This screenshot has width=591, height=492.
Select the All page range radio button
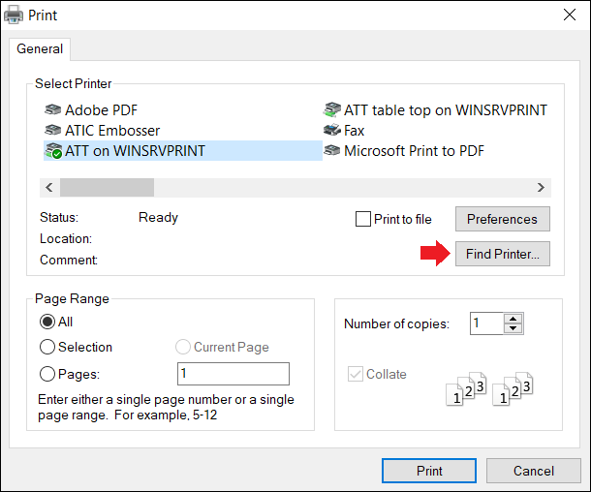47,322
